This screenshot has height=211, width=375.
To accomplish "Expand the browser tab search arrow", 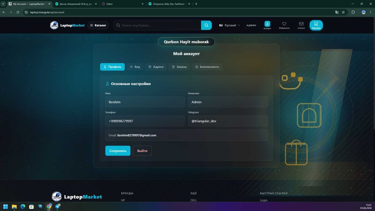I will [3, 4].
